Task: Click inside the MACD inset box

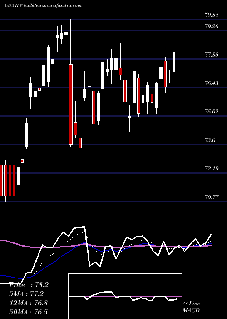Action: coord(125,296)
